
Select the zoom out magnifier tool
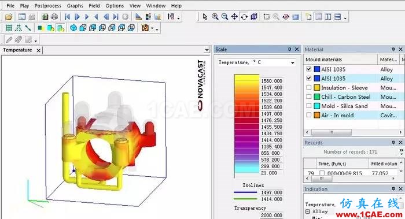[224, 17]
